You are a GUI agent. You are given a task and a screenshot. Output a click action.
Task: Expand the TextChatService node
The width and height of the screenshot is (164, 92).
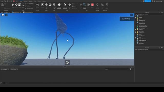click(136, 39)
